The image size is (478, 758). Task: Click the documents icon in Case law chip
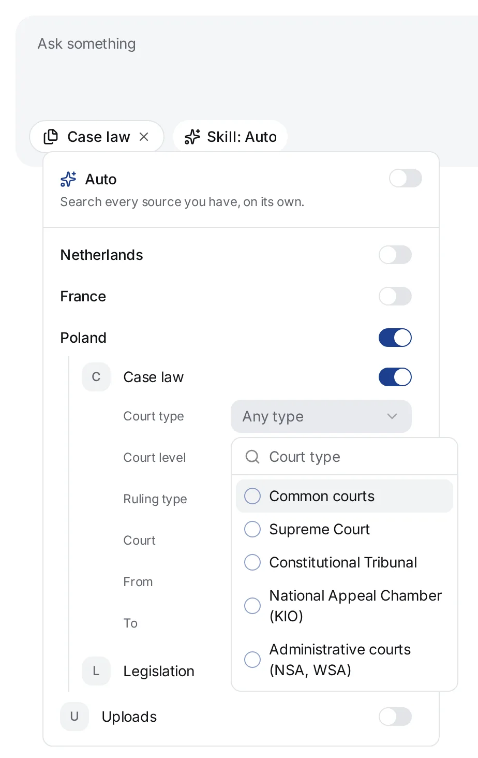point(51,137)
